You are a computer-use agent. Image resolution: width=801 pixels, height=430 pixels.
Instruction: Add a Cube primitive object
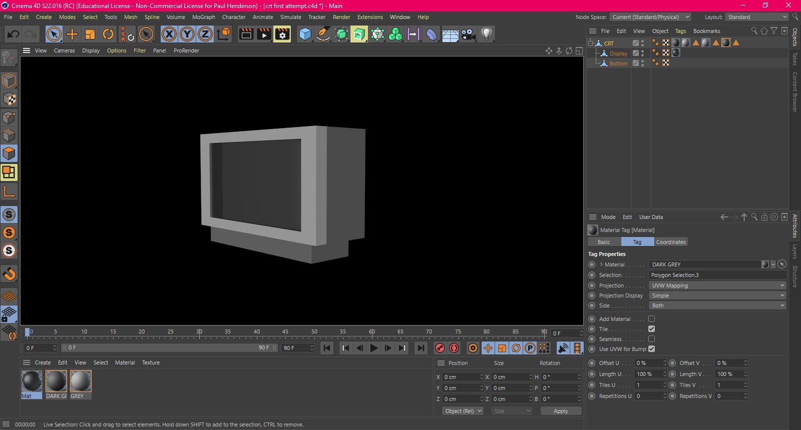point(305,34)
